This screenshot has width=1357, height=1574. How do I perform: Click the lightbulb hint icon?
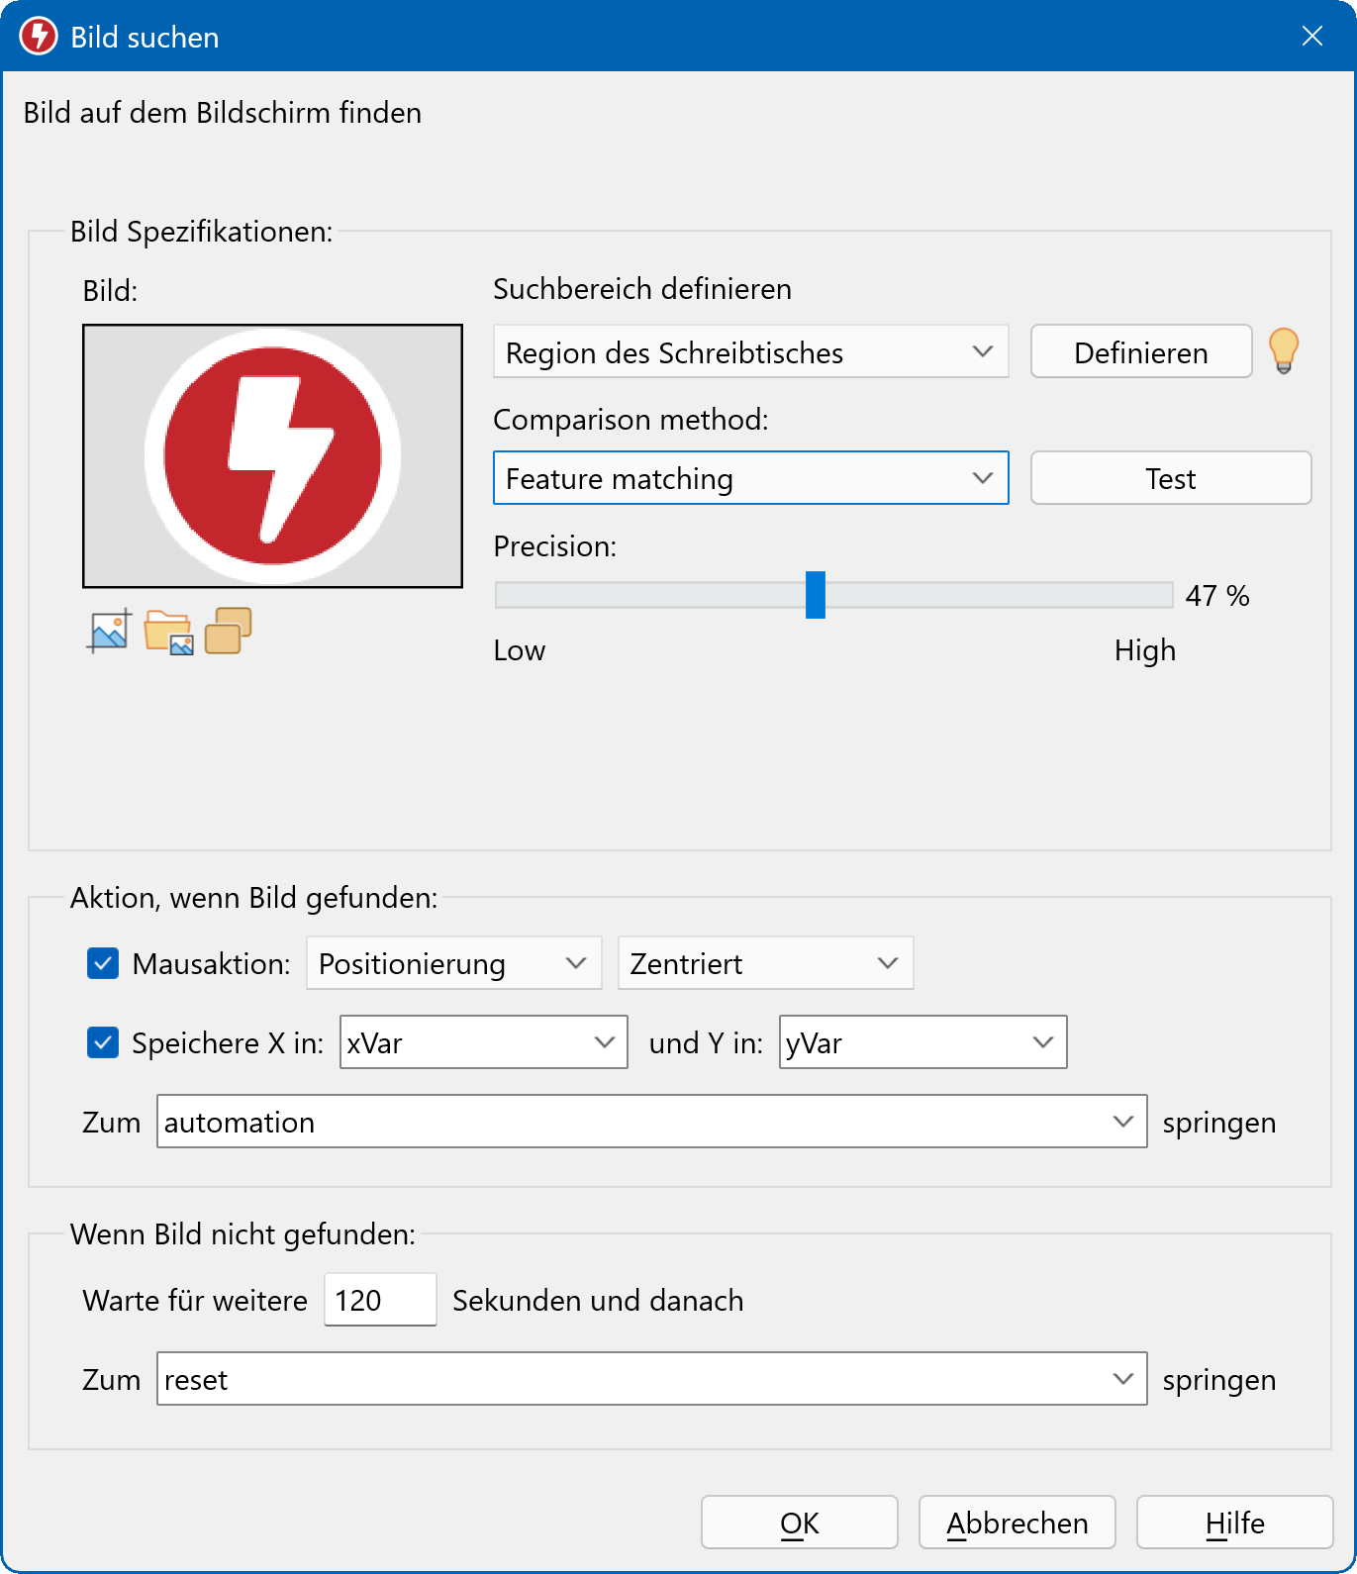(x=1283, y=351)
